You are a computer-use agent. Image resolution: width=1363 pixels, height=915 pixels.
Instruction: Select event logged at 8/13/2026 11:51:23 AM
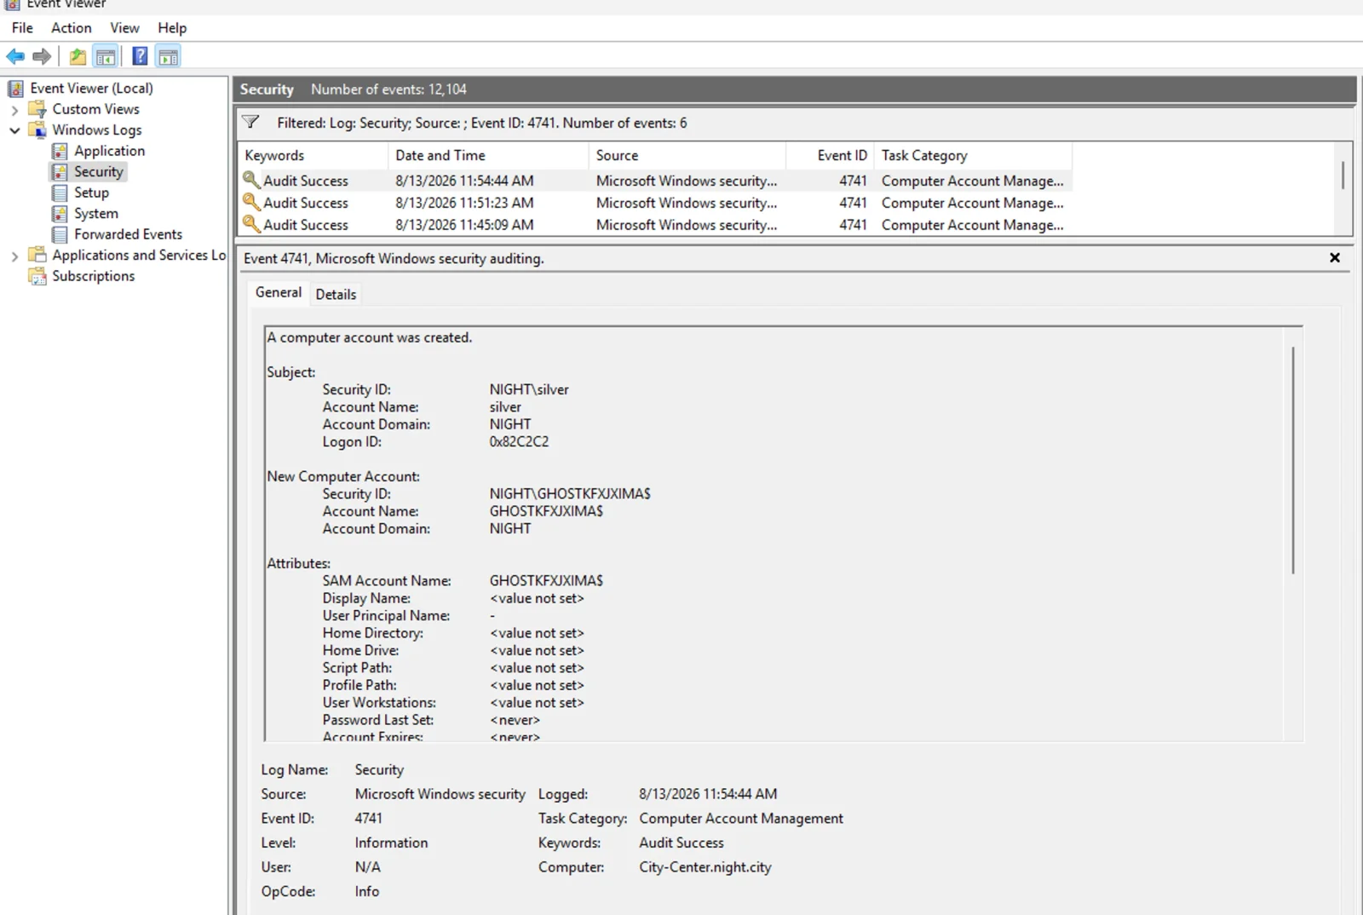(x=654, y=203)
